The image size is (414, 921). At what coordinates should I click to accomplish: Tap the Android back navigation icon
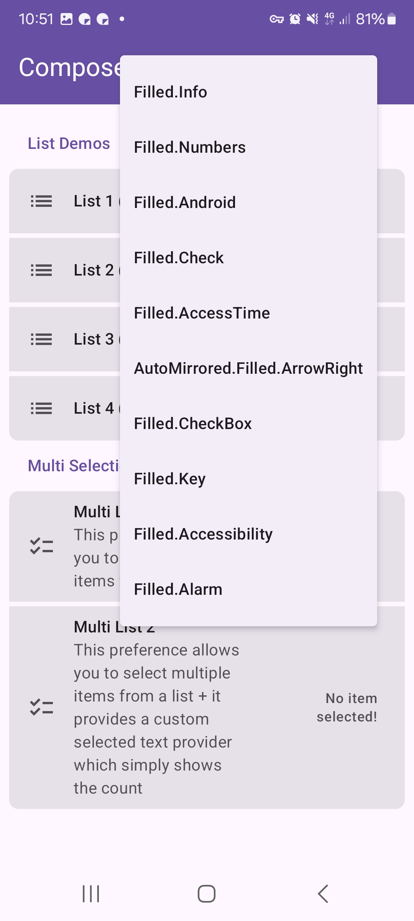[323, 894]
